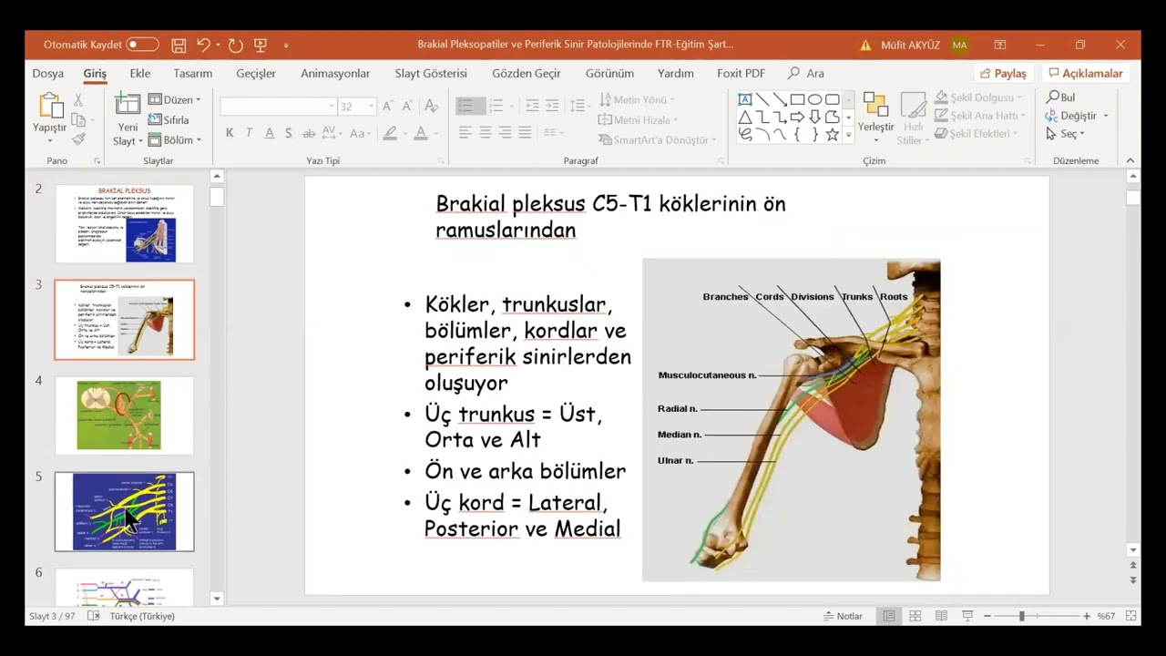Click the Cut scissors icon
Screen dimensions: 1166x656
coord(78,100)
